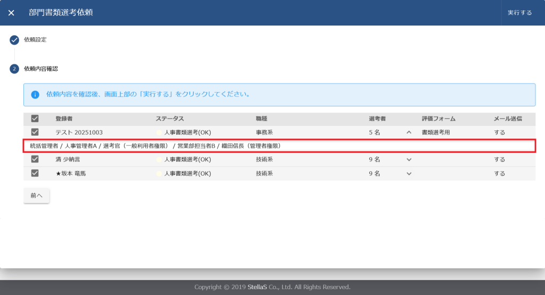Uncheck the checkbox for ★坂本 竜馬

pyautogui.click(x=35, y=174)
